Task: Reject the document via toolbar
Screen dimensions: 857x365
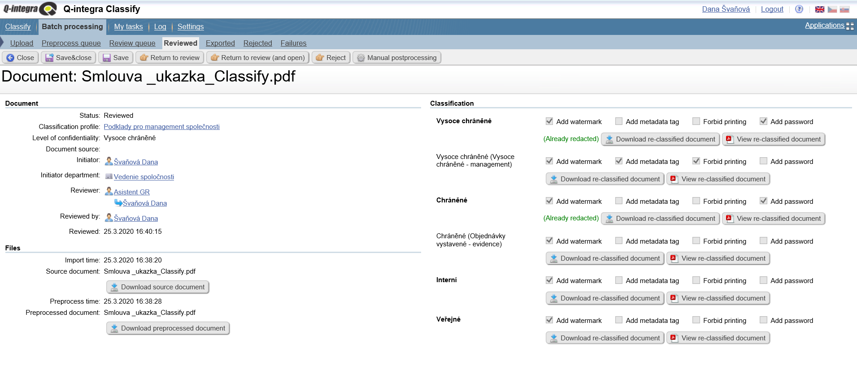Action: click(331, 57)
